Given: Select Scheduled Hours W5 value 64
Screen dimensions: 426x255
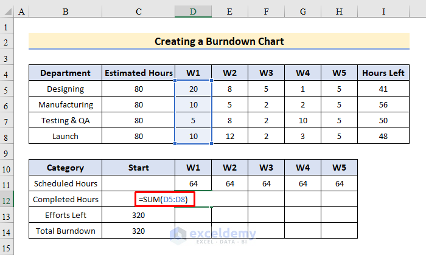Looking at the screenshot, I should (x=339, y=183).
